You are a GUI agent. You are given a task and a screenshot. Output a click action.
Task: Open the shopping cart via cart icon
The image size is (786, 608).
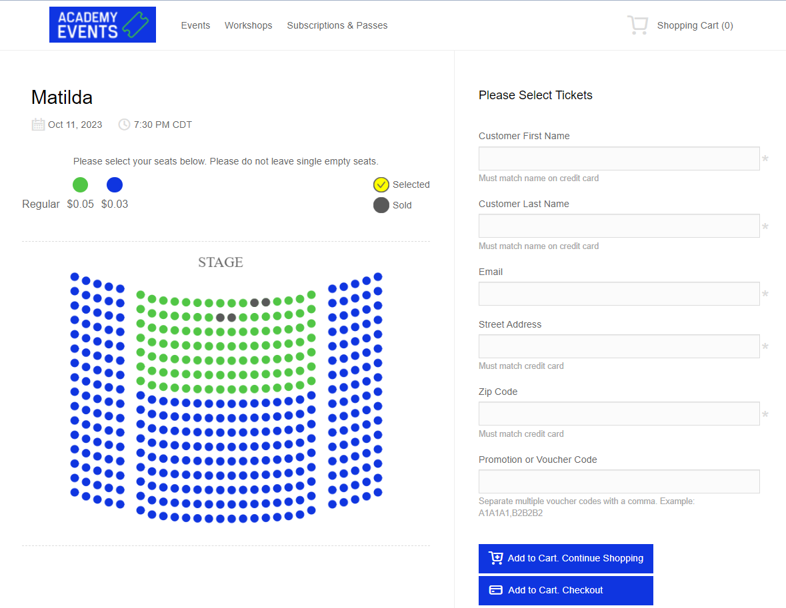coord(637,24)
